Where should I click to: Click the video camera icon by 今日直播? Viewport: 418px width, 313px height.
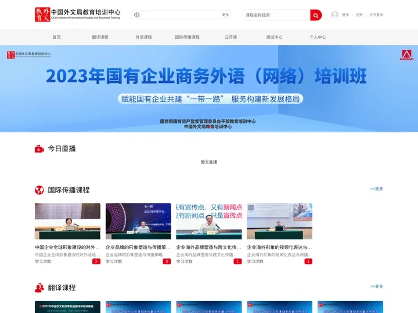[x=39, y=149]
